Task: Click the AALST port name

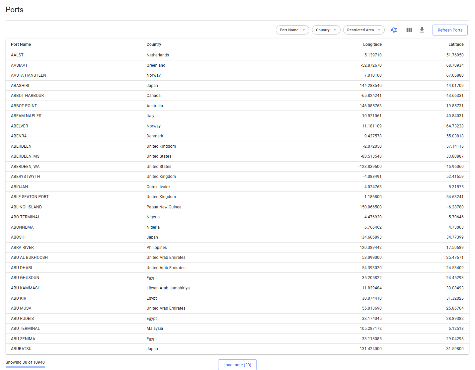Action: click(x=17, y=55)
